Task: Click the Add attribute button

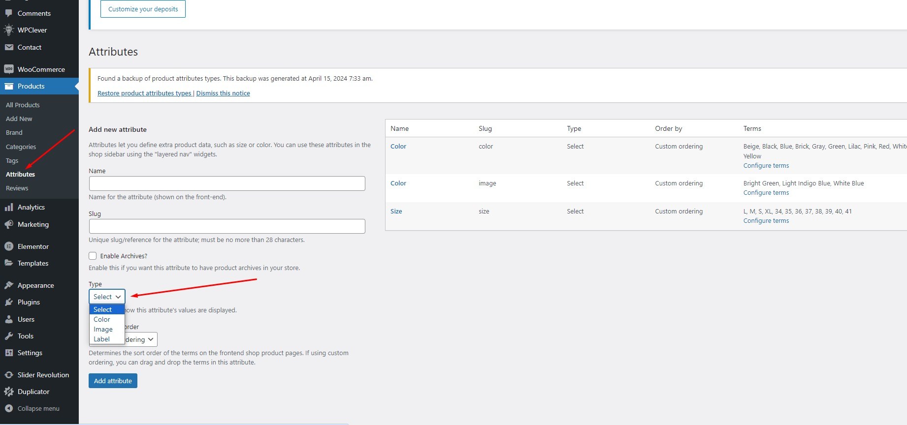Action: coord(113,381)
